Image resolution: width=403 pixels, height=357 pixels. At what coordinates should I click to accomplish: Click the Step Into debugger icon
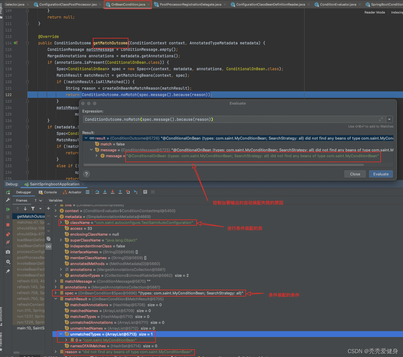pyautogui.click(x=105, y=192)
